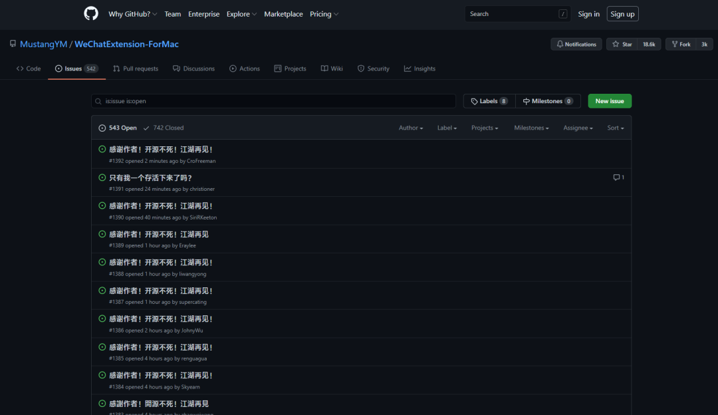The height and width of the screenshot is (415, 718).
Task: Click the open-issue icon for issue #1392
Action: click(102, 150)
